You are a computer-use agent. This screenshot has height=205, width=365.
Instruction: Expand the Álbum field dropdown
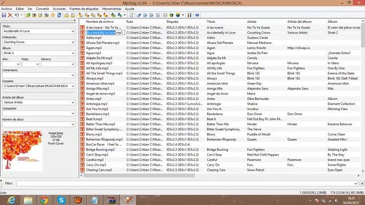(72, 53)
